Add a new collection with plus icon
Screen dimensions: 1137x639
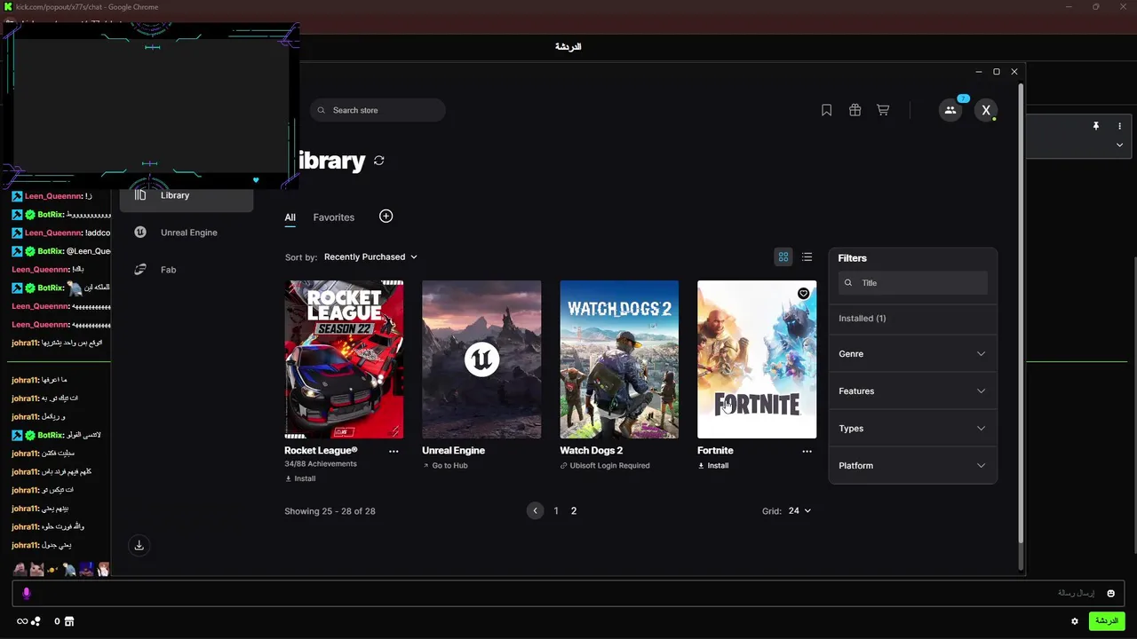[x=386, y=216]
